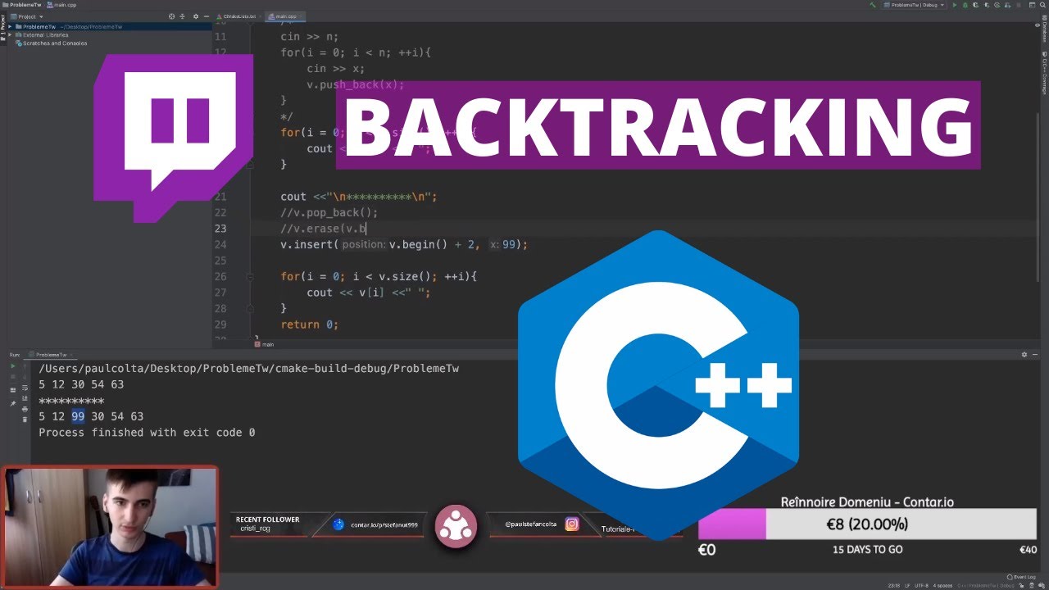Screen dimensions: 1049x590
Task: Click the Instagram icon in stream overlay
Action: click(572, 524)
